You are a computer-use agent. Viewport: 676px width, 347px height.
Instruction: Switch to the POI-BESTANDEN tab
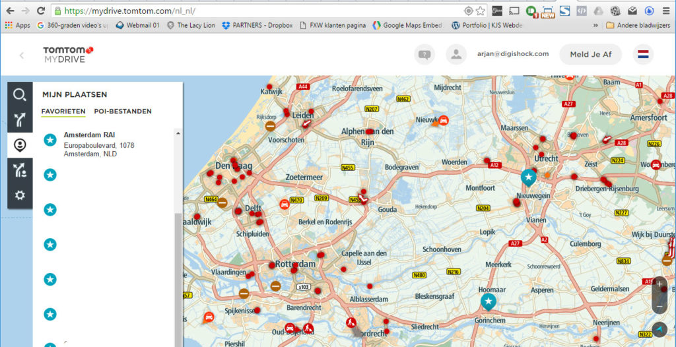coord(123,111)
